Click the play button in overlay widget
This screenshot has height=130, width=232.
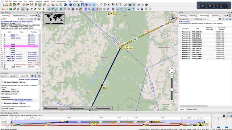217,6
